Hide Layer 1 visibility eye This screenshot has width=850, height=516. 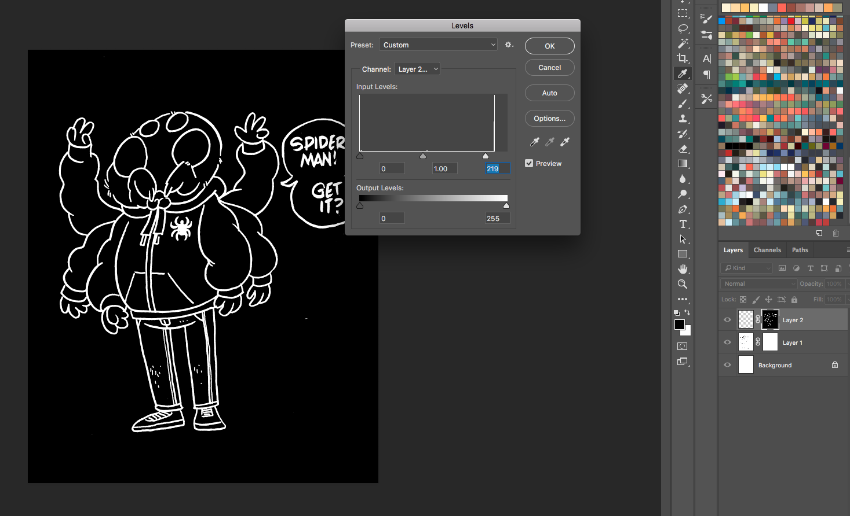[x=727, y=342]
